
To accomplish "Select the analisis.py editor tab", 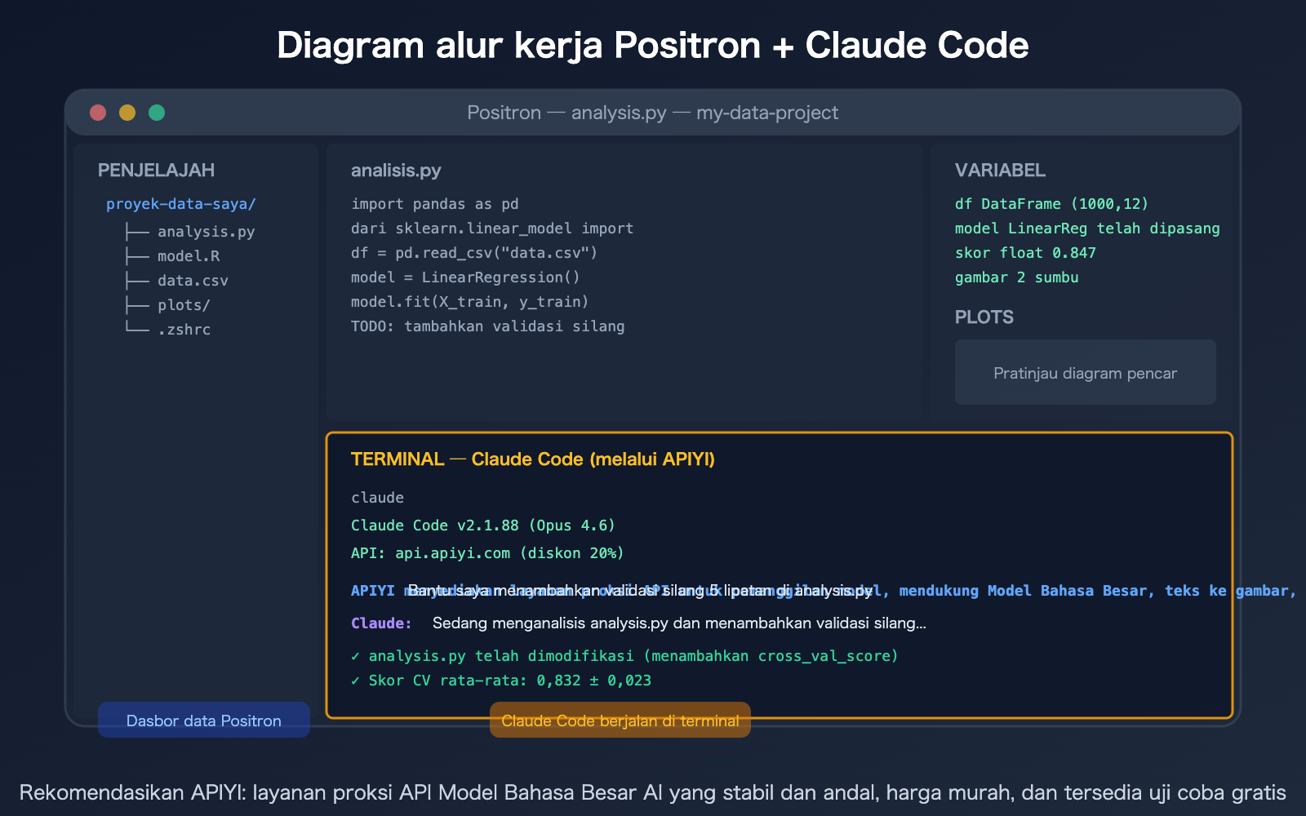I will pos(396,170).
